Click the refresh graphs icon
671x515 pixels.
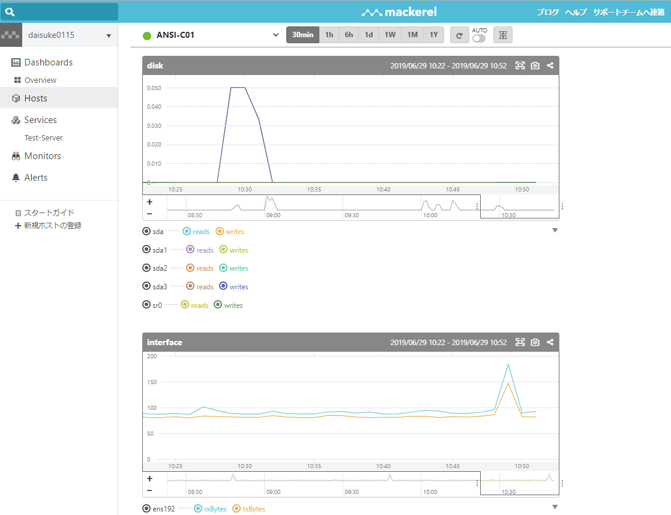(459, 35)
